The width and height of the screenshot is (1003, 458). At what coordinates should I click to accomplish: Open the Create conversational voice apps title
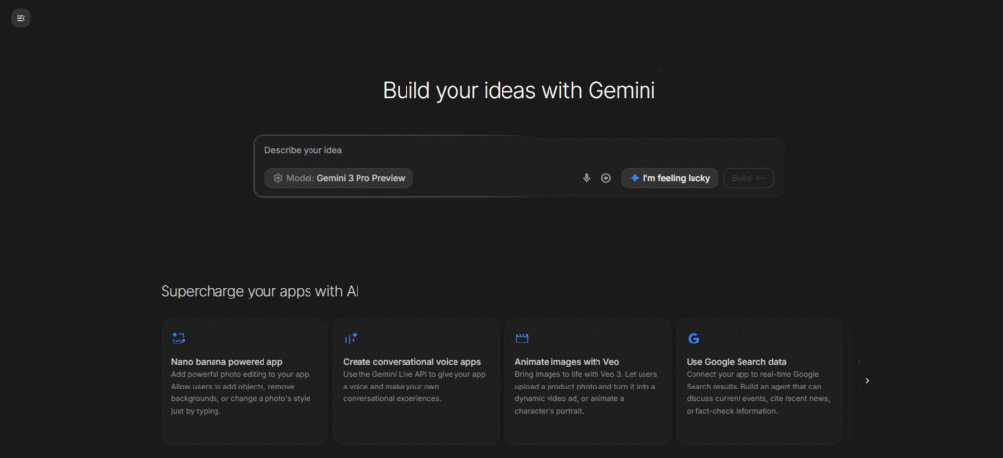click(x=411, y=361)
